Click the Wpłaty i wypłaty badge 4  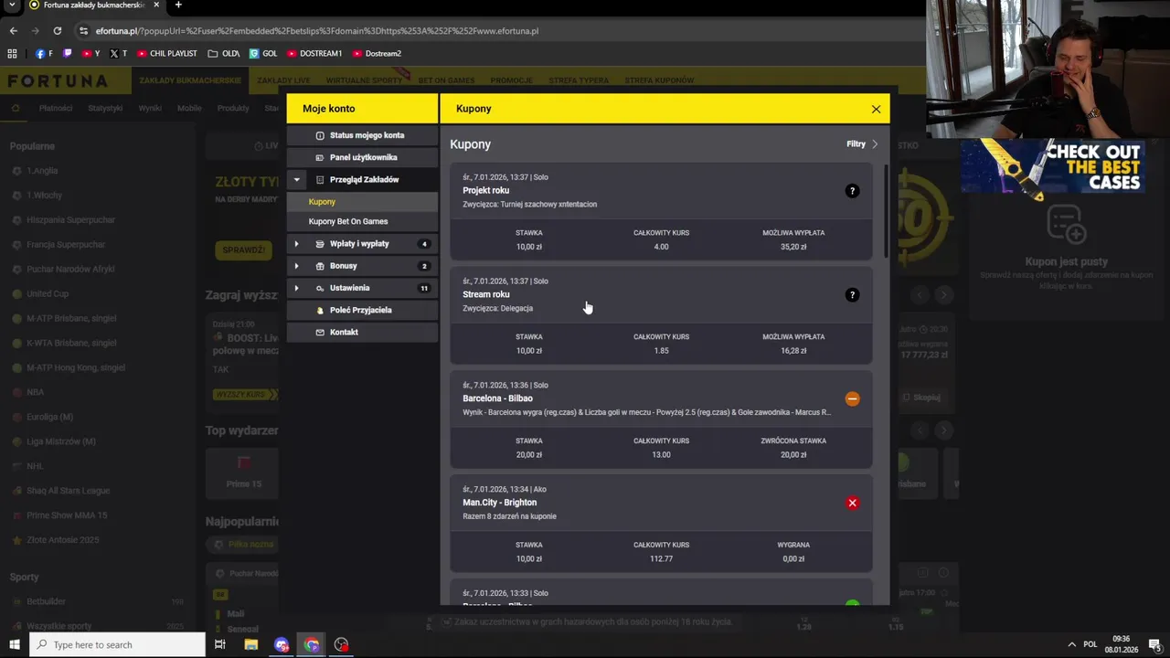424,244
